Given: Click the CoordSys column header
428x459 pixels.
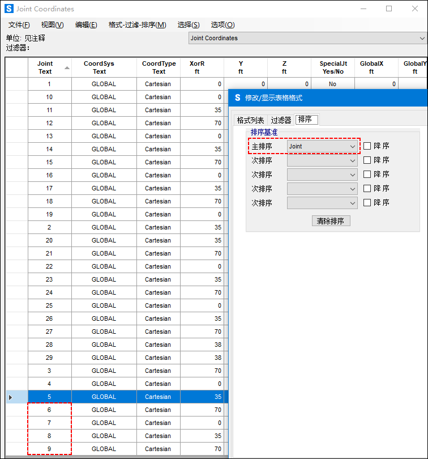Looking at the screenshot, I should click(99, 67).
